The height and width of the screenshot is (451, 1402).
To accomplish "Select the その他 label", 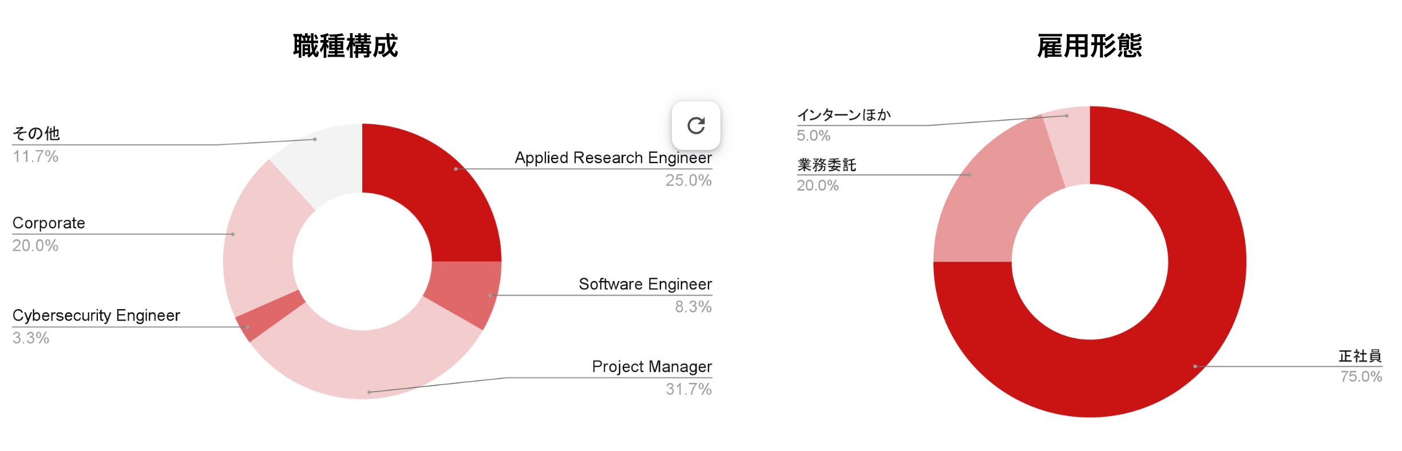I will click(x=36, y=133).
